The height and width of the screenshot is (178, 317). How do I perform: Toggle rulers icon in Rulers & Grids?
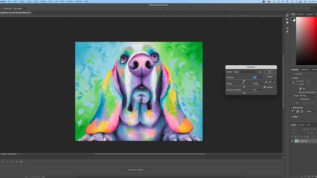(293, 112)
